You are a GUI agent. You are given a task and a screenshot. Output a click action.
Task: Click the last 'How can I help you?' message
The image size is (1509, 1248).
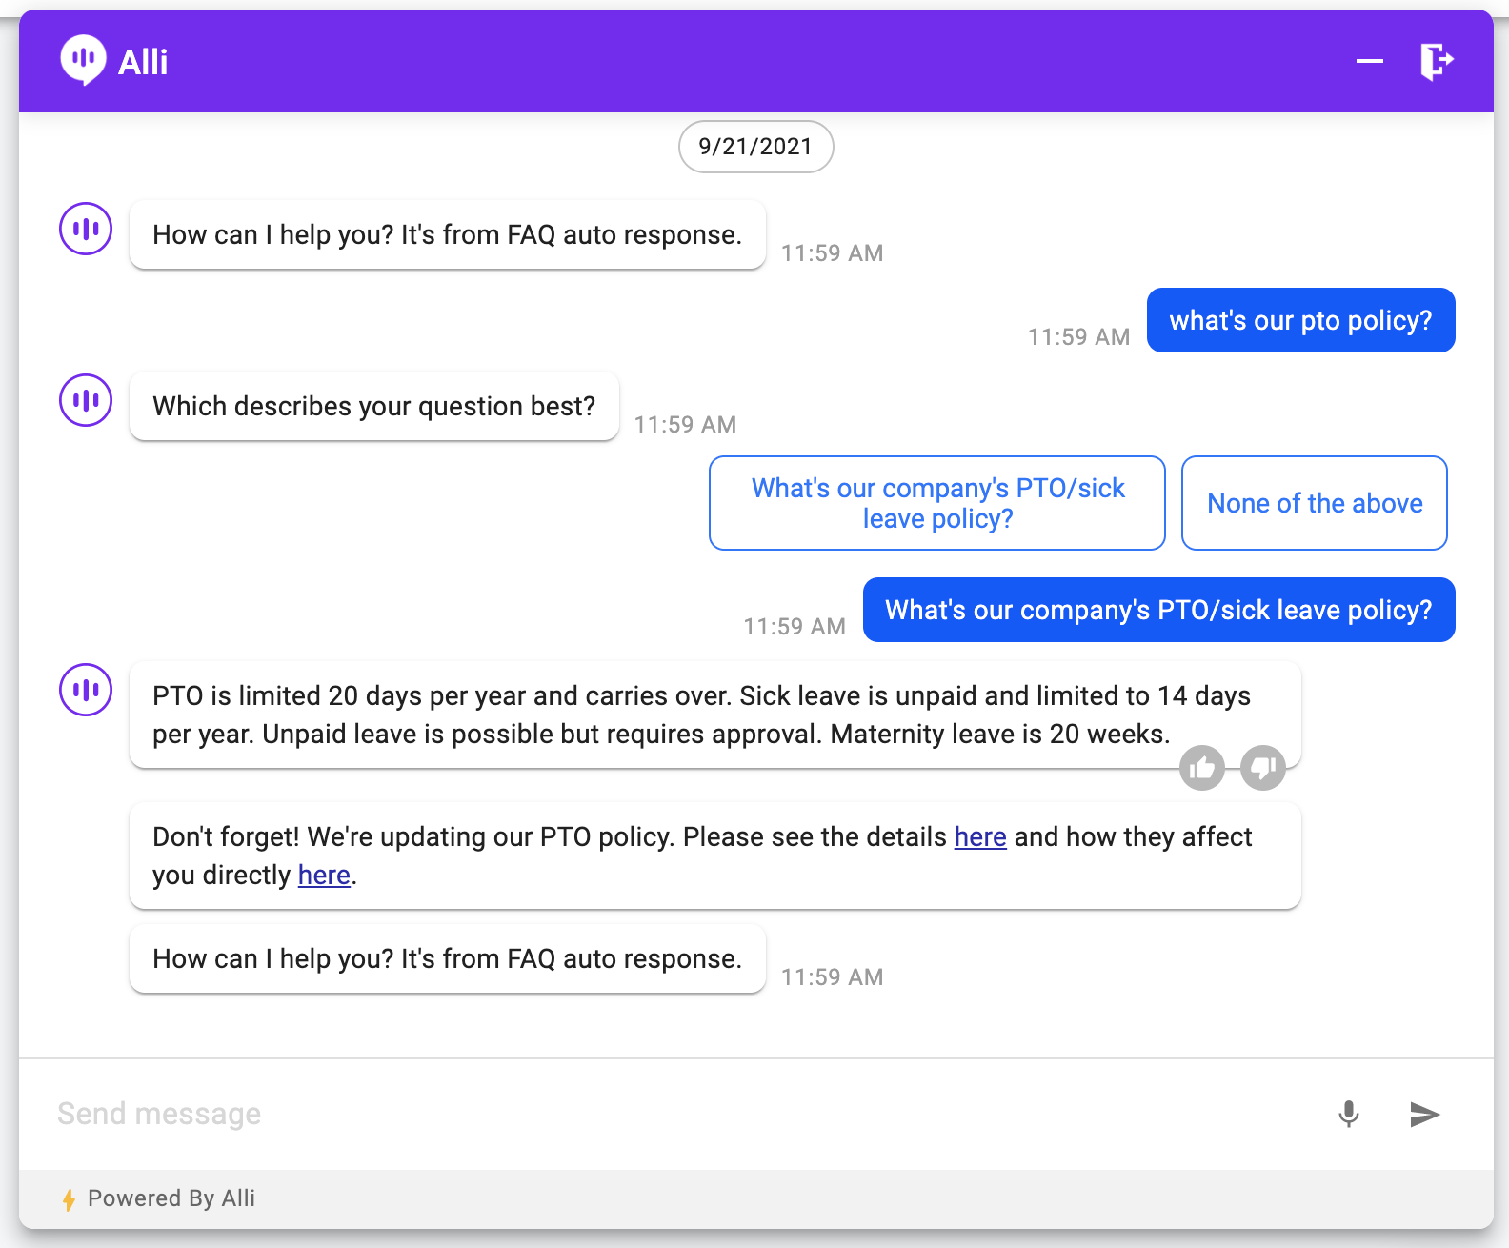448,958
